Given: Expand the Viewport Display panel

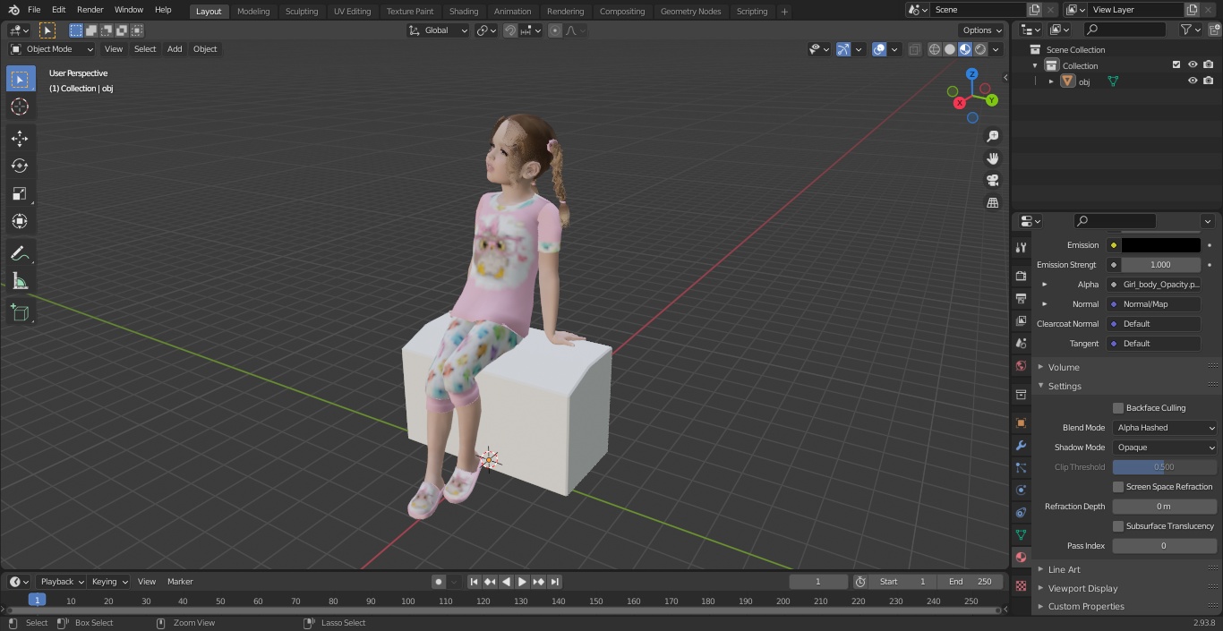Looking at the screenshot, I should tap(1082, 588).
